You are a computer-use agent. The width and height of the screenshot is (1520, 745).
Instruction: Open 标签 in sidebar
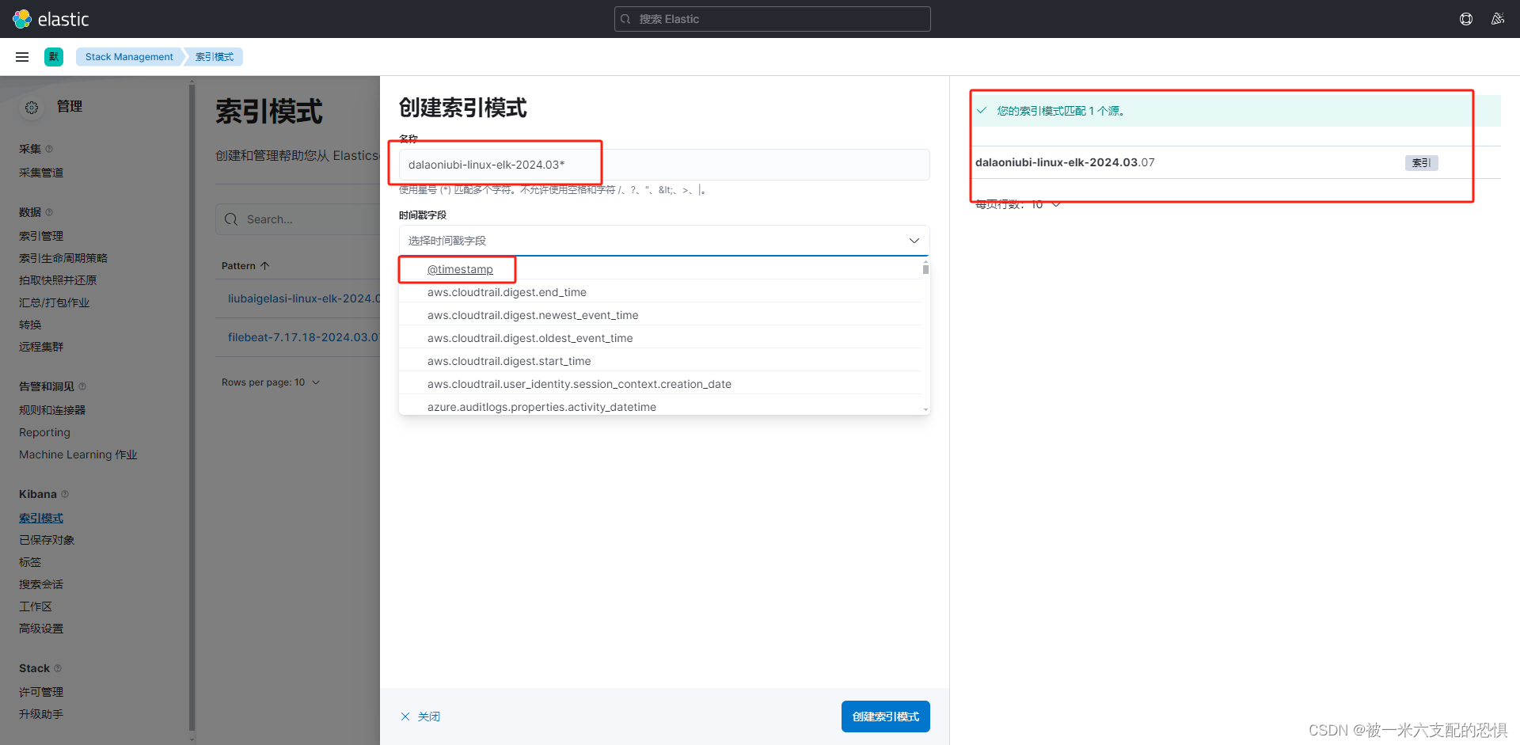(30, 562)
